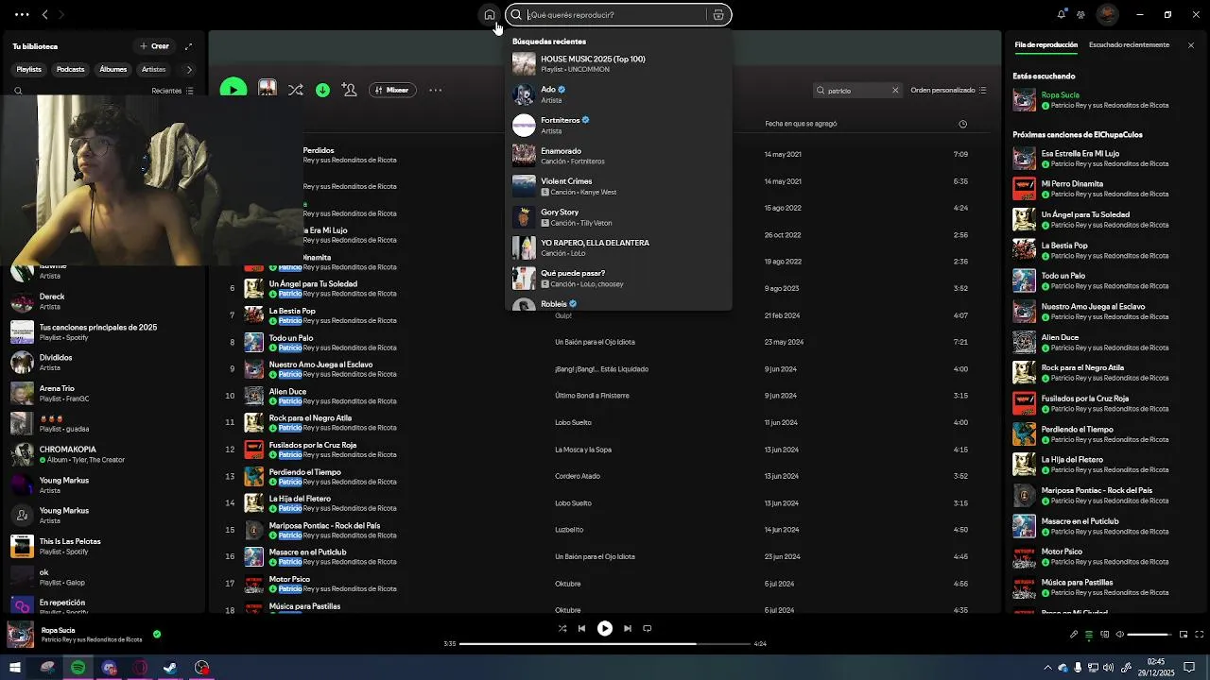This screenshot has height=680, width=1210.
Task: Open the user profile avatar menu
Action: 1108,14
